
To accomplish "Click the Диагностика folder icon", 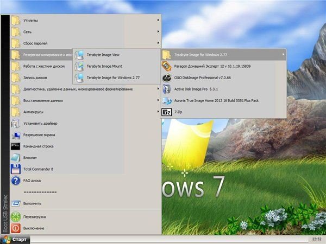I will point(16,89).
